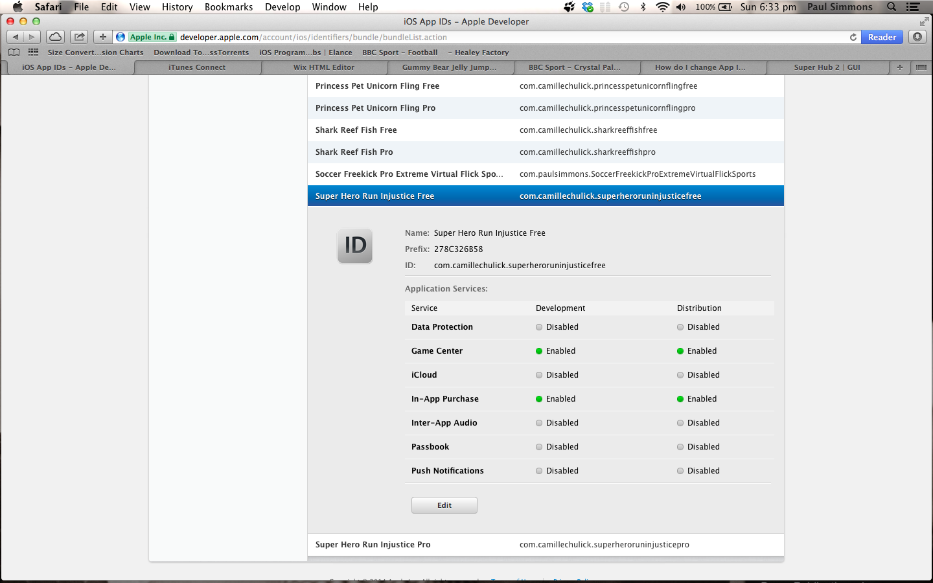Open the Paul Simmons user menu
This screenshot has height=583, width=933.
(840, 7)
